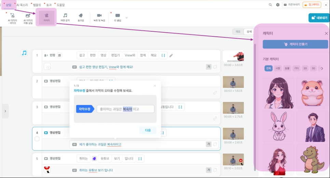This screenshot has width=330, height=178.
Task: Click the '편집기' word chip in clip 1
Action: point(115,55)
